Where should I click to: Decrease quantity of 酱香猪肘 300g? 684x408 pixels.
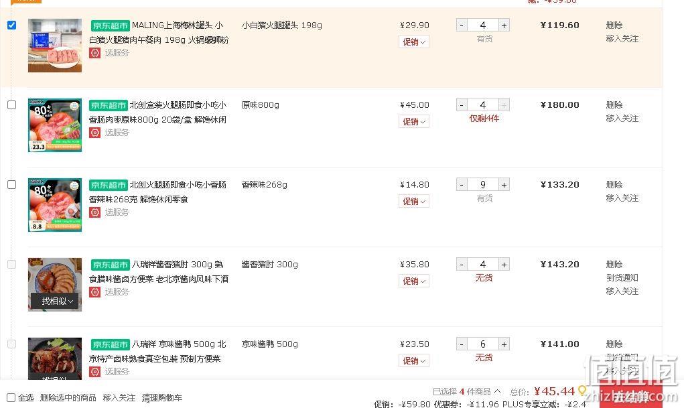coord(462,265)
